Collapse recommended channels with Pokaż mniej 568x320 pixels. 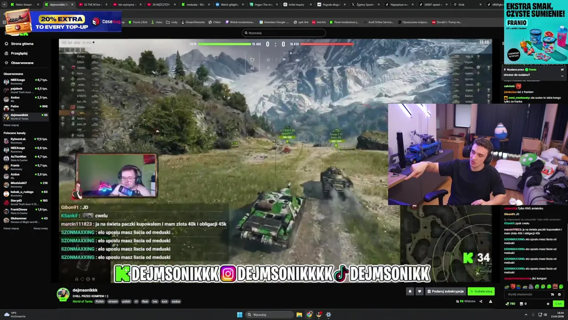coord(40,228)
